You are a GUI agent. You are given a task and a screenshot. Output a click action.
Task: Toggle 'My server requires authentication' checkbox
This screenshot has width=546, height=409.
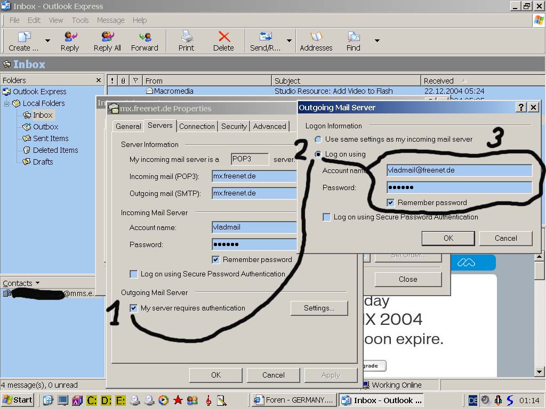133,308
